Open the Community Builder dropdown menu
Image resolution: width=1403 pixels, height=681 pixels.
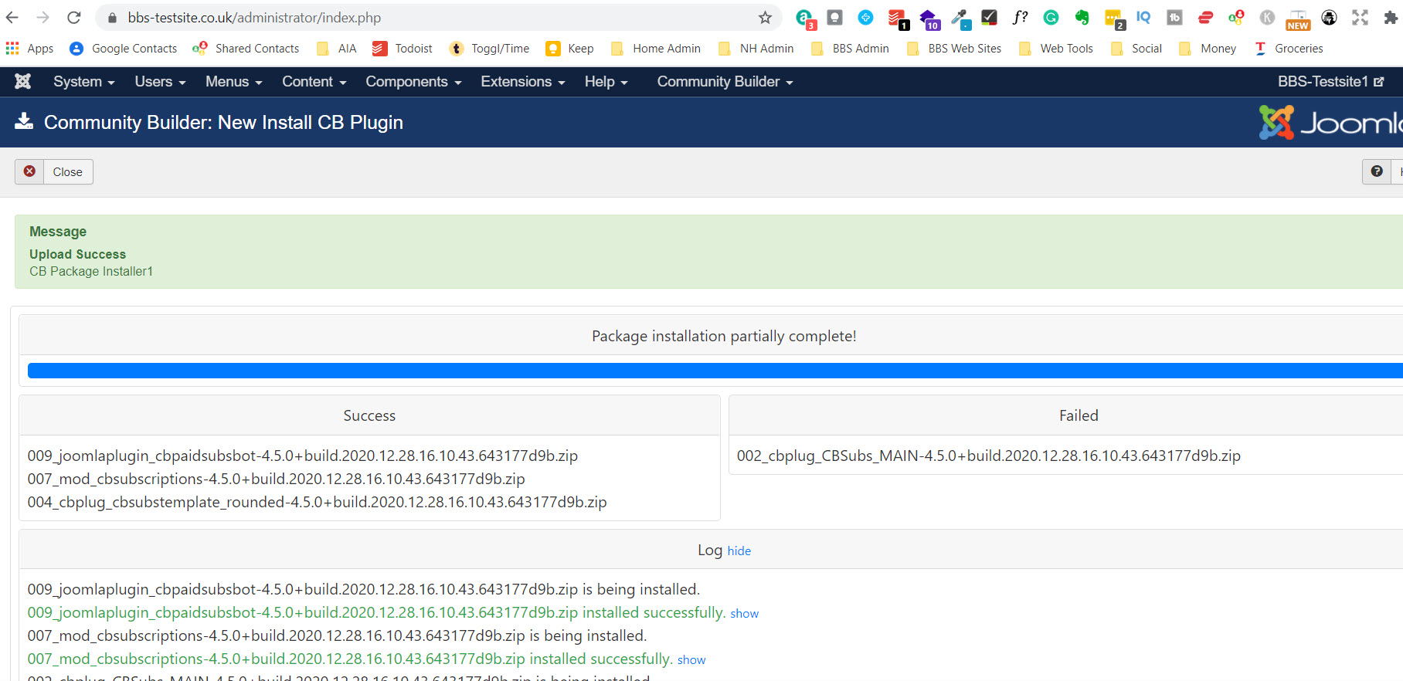pyautogui.click(x=725, y=81)
